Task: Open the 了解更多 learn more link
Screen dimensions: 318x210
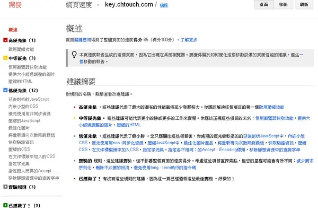Action: pos(189,40)
